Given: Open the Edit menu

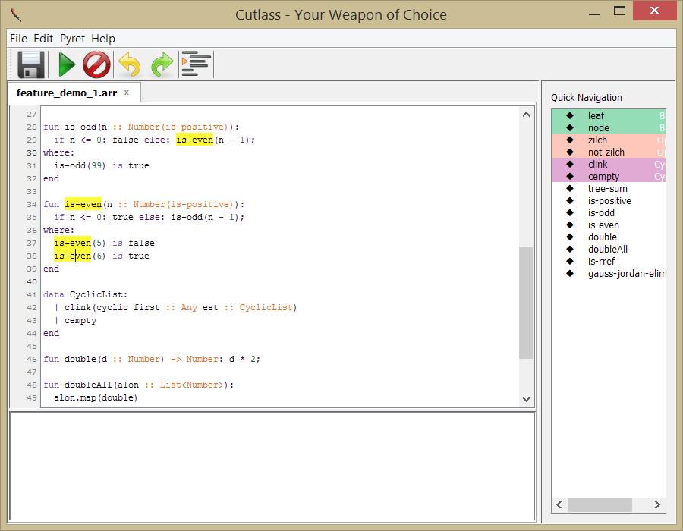Looking at the screenshot, I should [x=43, y=39].
